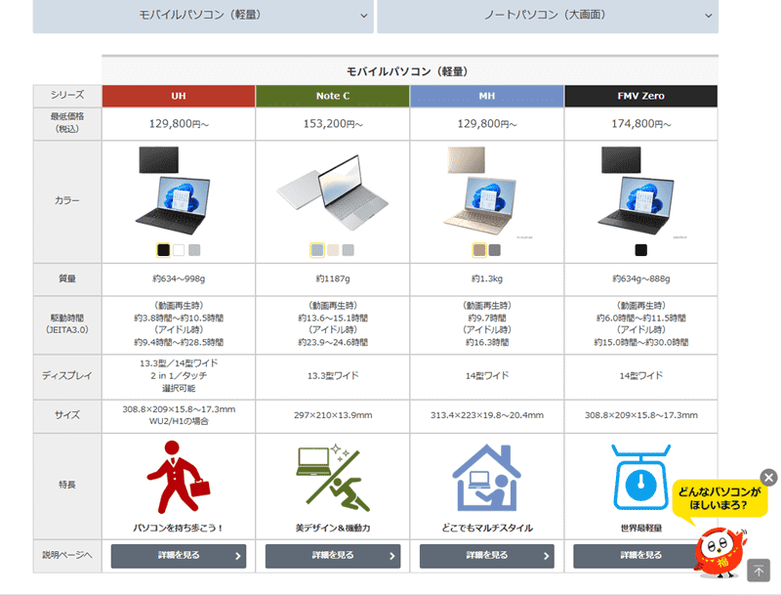Open the UH series header
This screenshot has width=781, height=596.
179,96
